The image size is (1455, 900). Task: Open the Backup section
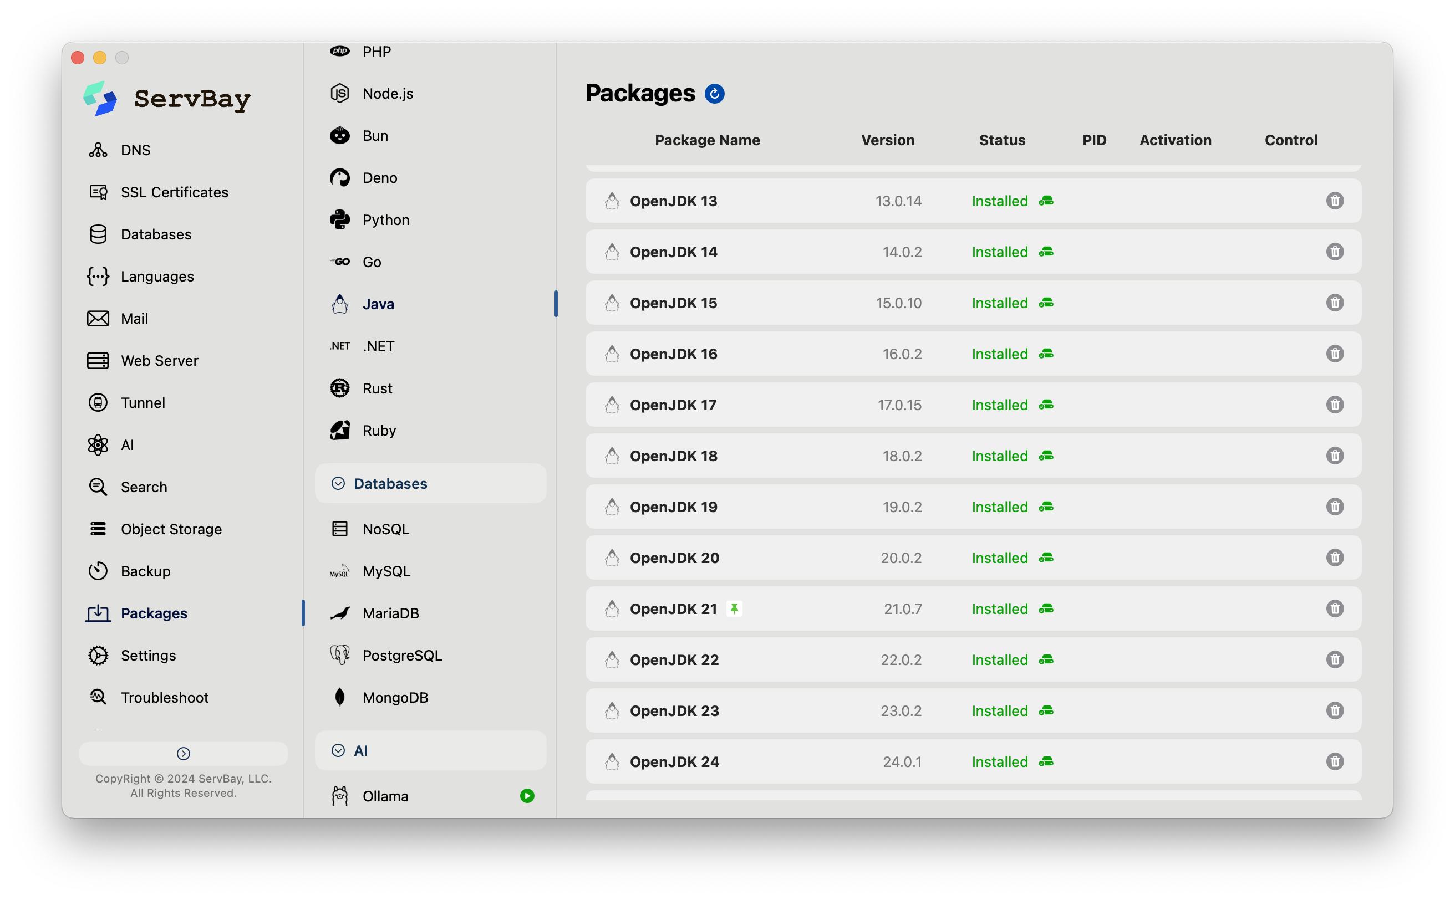(129, 571)
